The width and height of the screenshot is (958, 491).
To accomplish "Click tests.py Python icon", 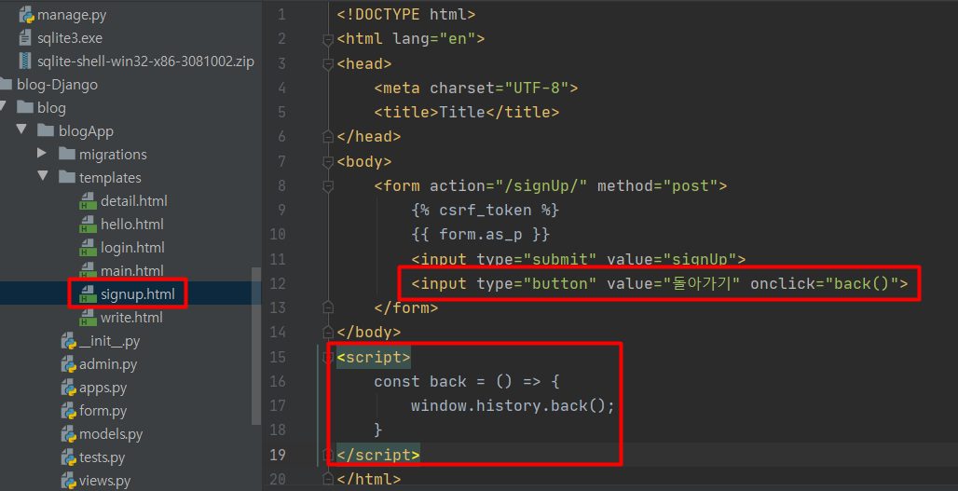I will (x=68, y=457).
